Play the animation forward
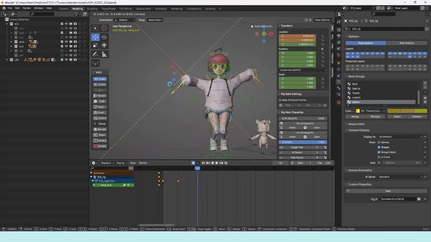Viewport: 431px width, 242px height. (x=217, y=163)
